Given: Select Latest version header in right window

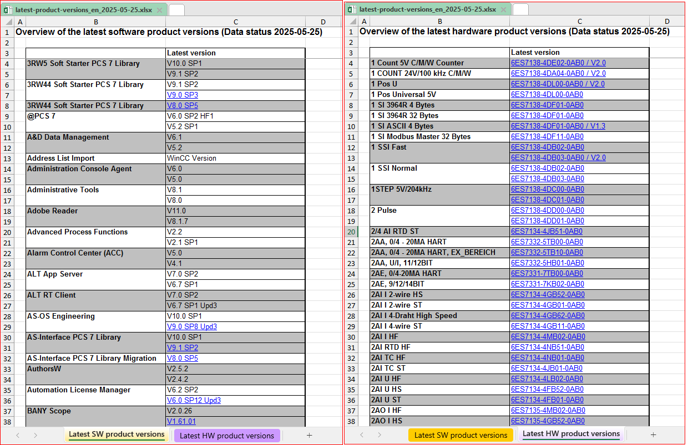Looking at the screenshot, I should point(579,53).
